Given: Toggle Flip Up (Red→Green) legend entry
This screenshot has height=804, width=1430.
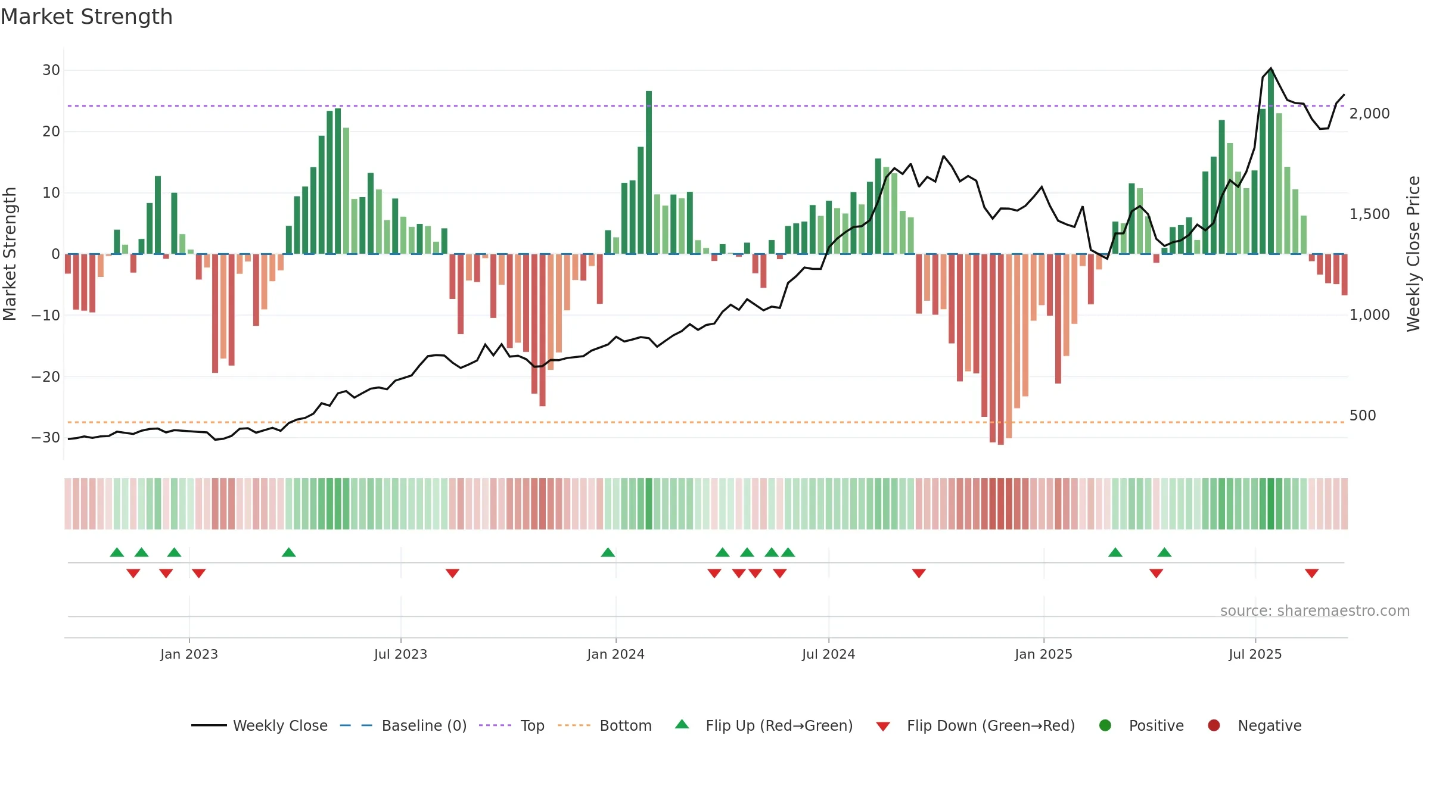Looking at the screenshot, I should [x=764, y=725].
